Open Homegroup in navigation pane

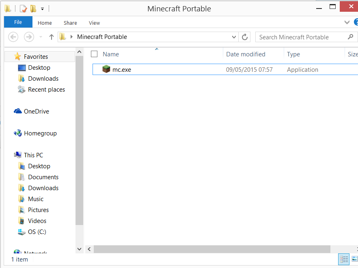pos(40,133)
